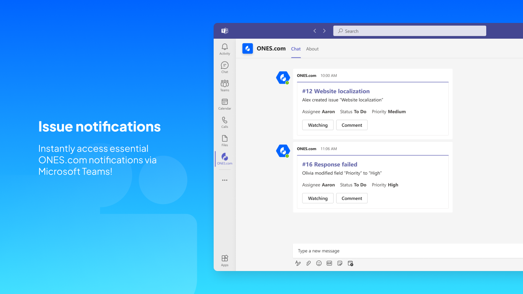This screenshot has height=294, width=523.
Task: Focus the Search box
Action: (410, 31)
